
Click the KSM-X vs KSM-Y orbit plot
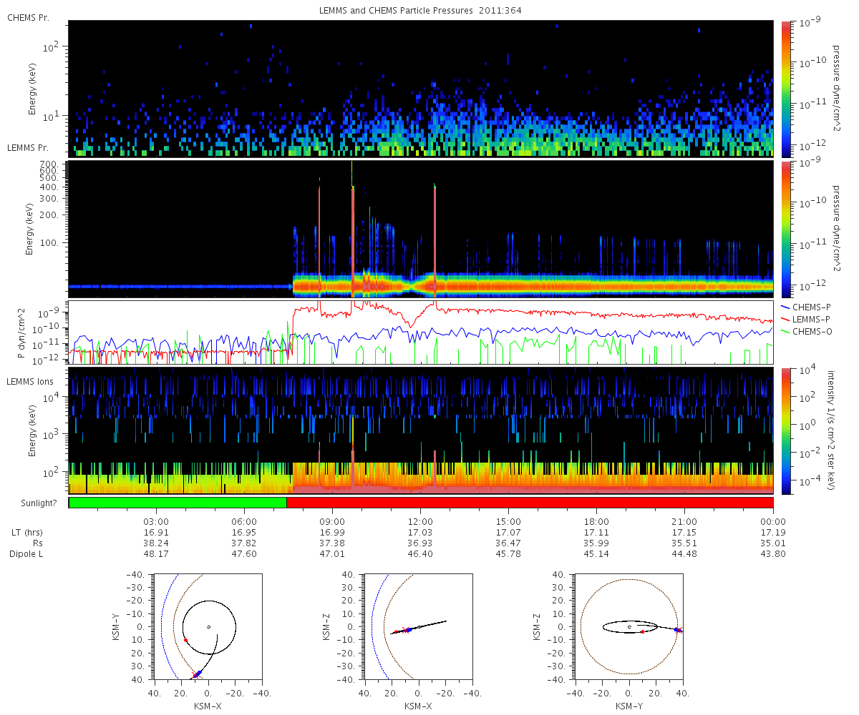[x=208, y=626]
